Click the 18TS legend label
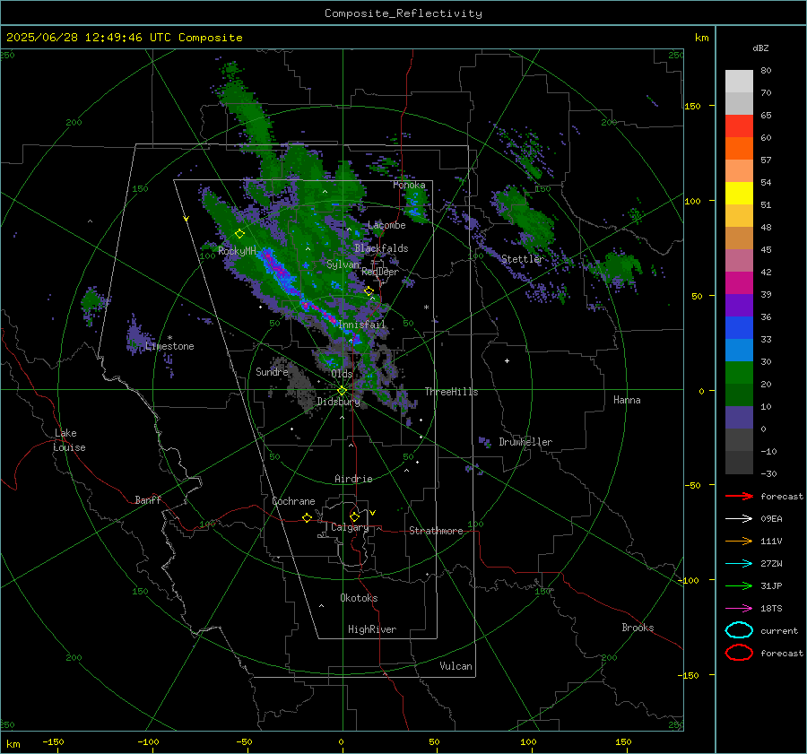This screenshot has width=807, height=754. click(x=771, y=609)
